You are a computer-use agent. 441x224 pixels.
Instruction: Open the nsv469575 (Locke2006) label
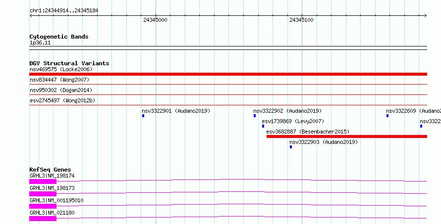pyautogui.click(x=61, y=69)
